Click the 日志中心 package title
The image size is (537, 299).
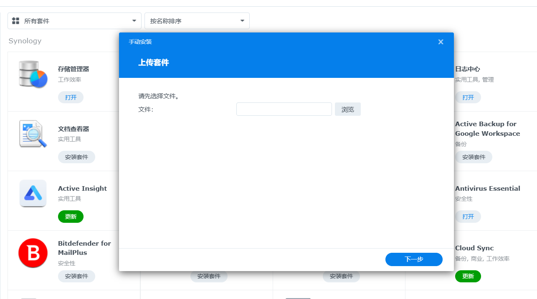467,69
